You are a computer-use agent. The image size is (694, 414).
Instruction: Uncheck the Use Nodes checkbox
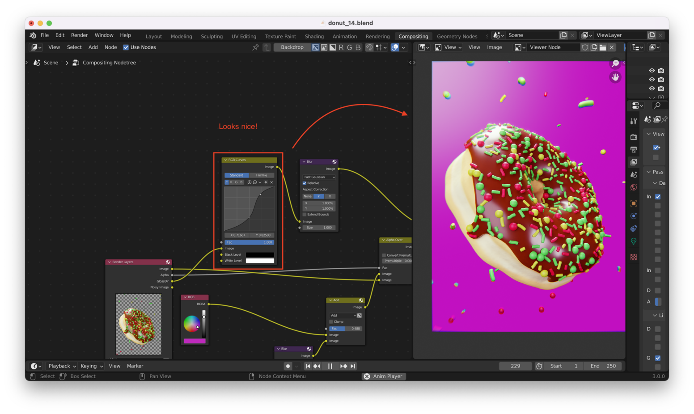point(126,47)
